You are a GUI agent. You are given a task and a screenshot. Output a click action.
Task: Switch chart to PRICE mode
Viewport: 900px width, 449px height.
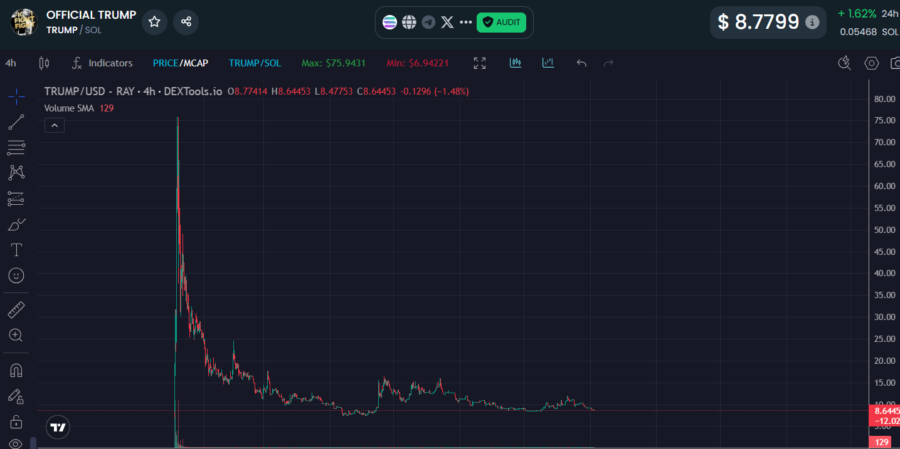tap(166, 63)
